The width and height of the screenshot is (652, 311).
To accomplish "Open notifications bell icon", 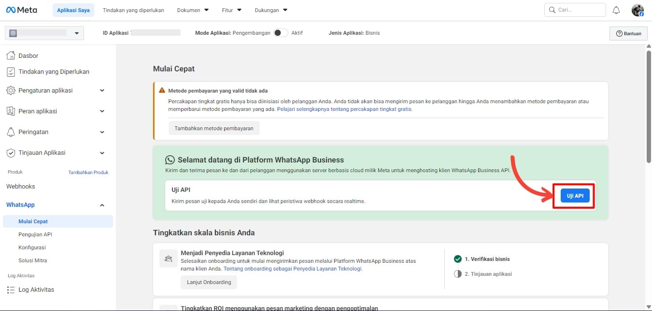I will coord(616,10).
